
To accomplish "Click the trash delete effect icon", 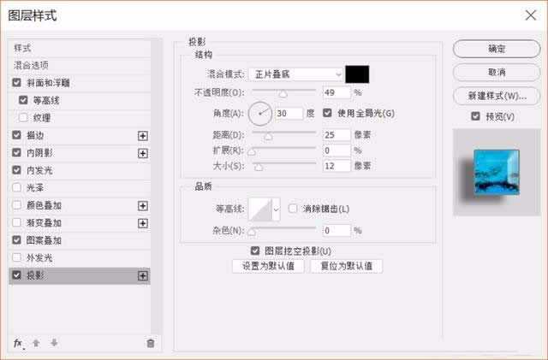I will click(151, 343).
